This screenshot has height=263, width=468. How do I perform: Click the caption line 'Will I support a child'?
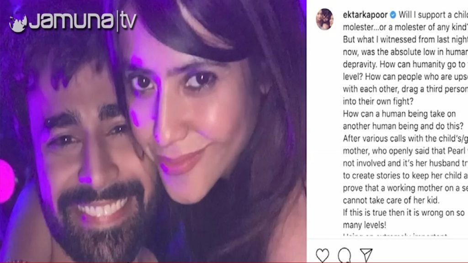point(433,15)
